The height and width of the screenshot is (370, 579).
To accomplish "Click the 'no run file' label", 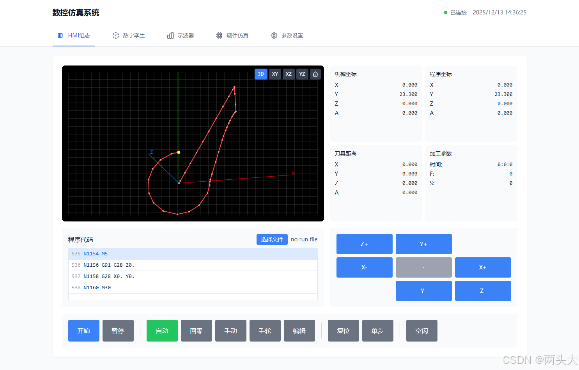I will click(304, 239).
